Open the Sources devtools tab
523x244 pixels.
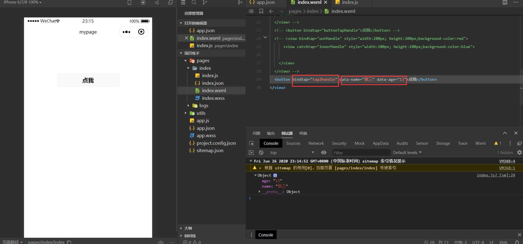coord(293,143)
